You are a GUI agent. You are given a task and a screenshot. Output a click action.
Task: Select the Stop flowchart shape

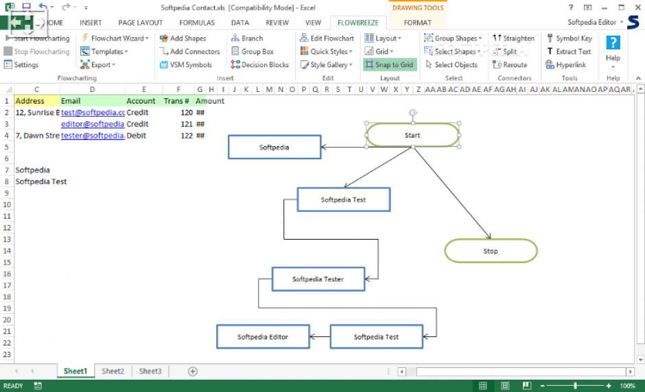[491, 251]
